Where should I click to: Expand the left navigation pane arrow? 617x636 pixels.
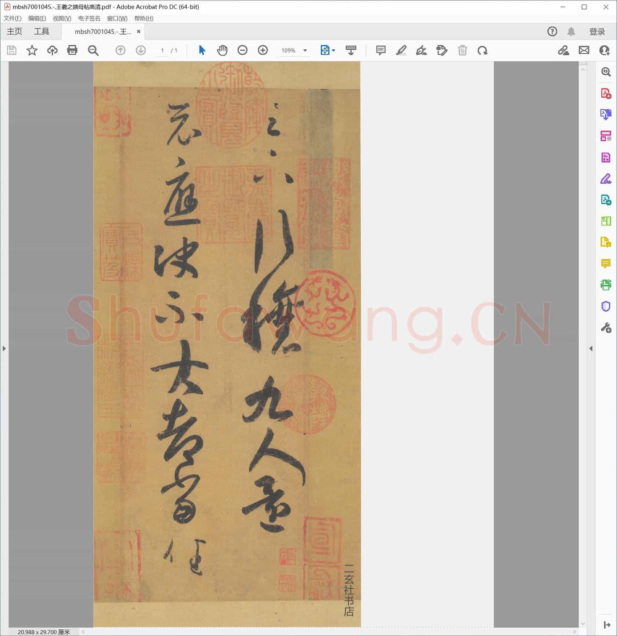point(4,348)
